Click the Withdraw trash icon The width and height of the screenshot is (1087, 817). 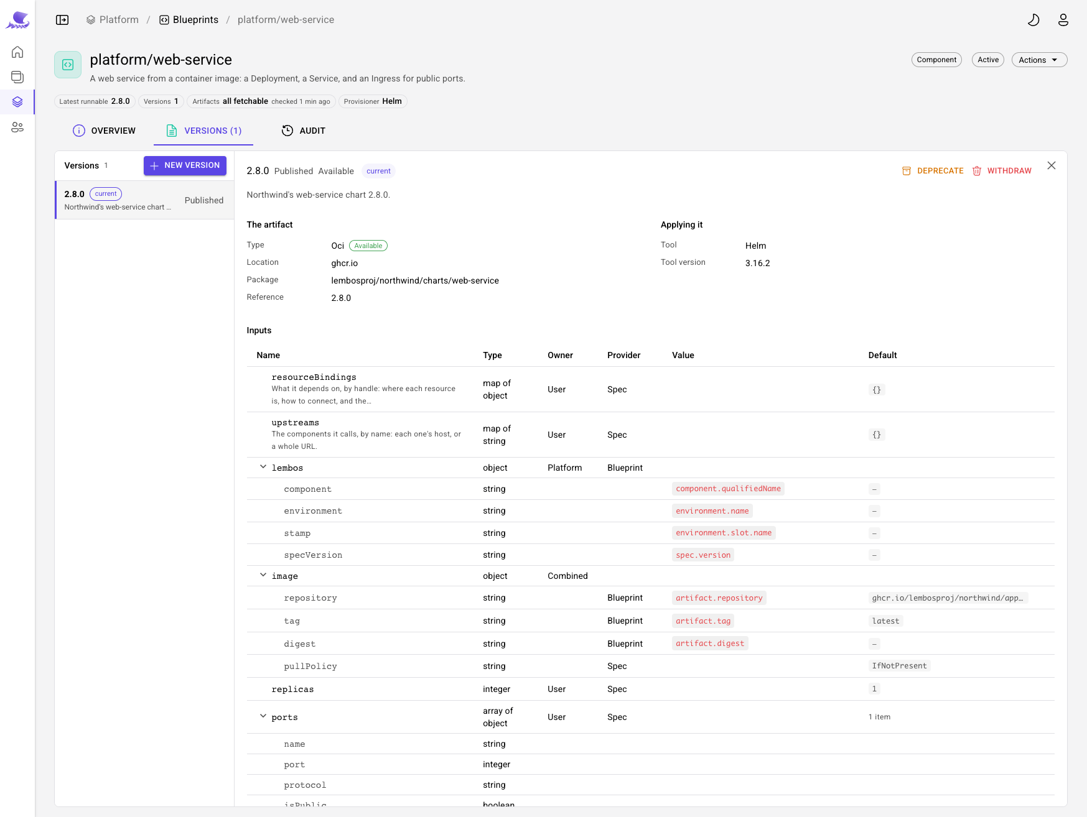tap(977, 171)
